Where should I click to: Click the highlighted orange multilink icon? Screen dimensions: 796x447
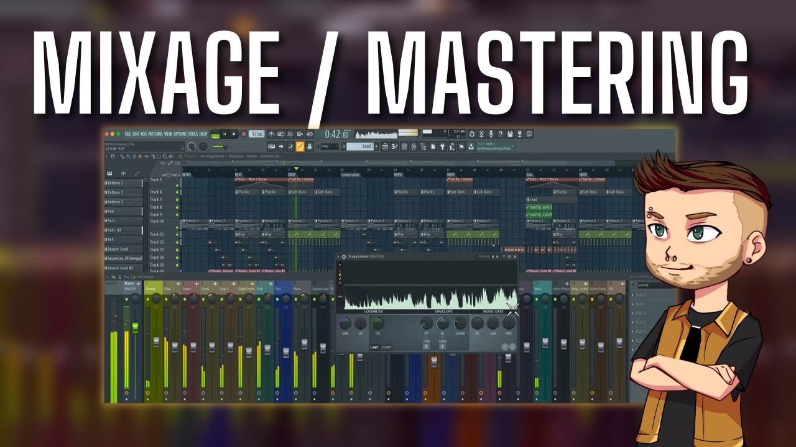[x=299, y=147]
